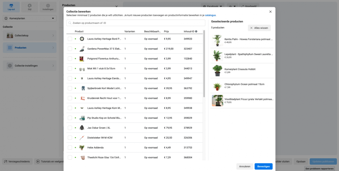This screenshot has height=171, width=339.
Task: Click the Jas Oskar jacket thumbnail
Action: coord(82,128)
